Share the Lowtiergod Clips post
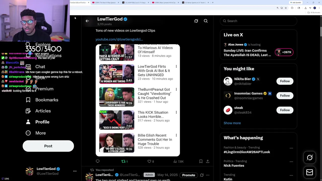322x181 pixels. coord(208,161)
